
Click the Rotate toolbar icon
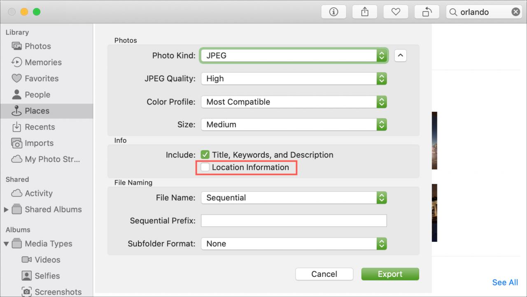pos(427,12)
